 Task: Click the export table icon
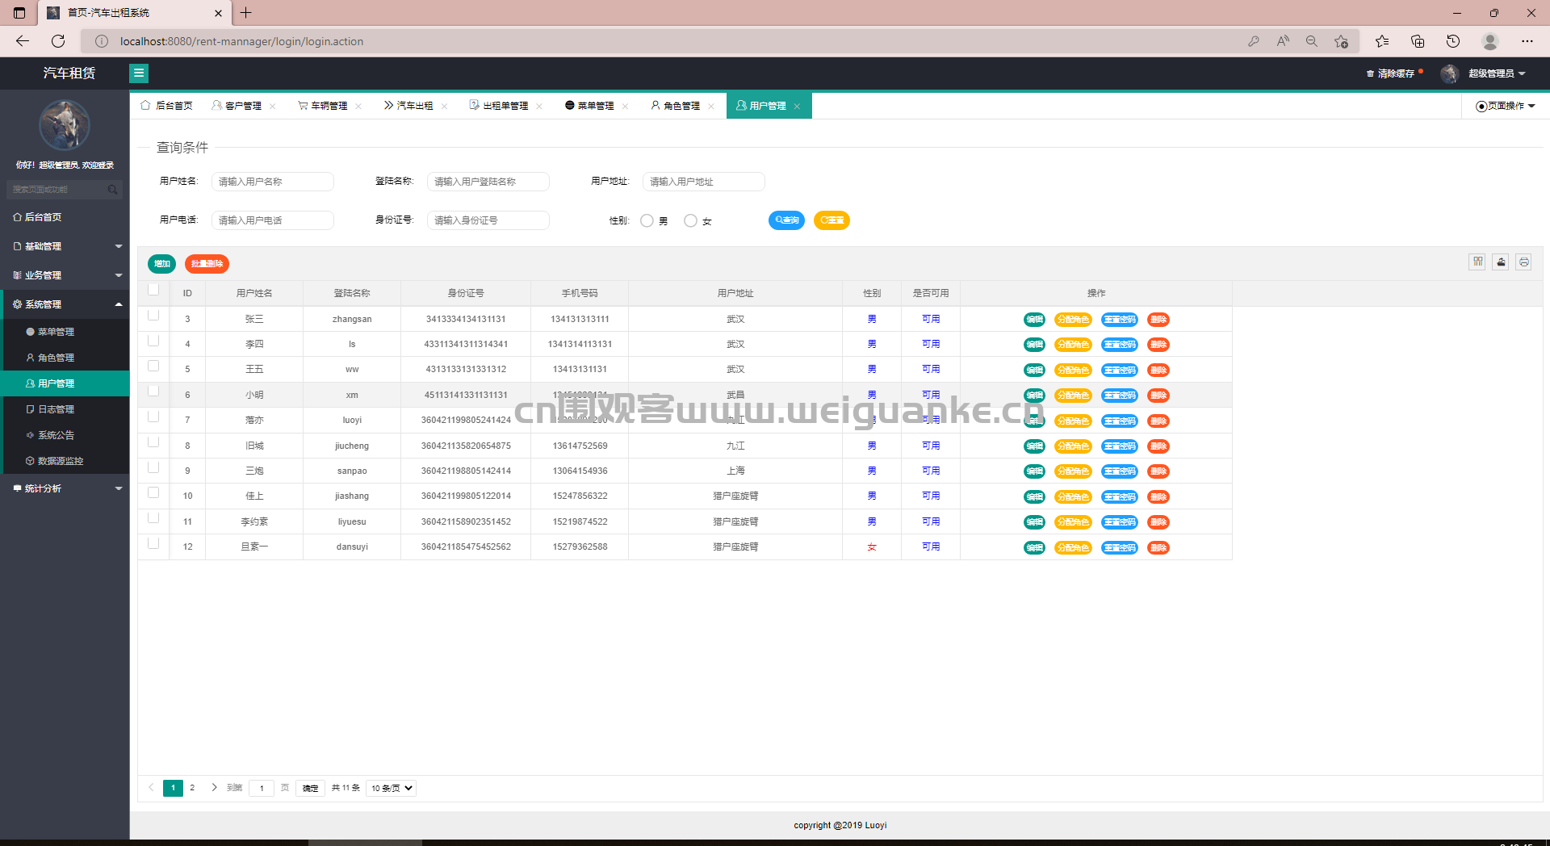point(1501,262)
